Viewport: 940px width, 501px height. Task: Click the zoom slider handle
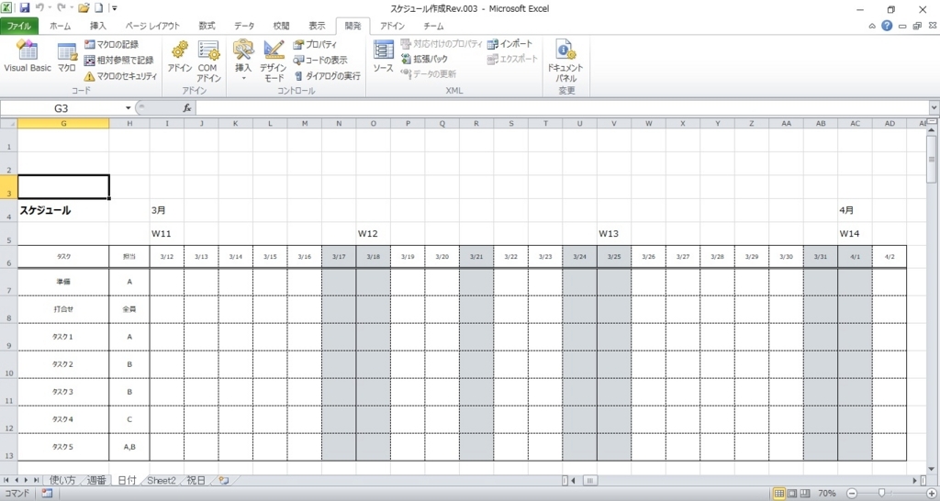pyautogui.click(x=881, y=494)
